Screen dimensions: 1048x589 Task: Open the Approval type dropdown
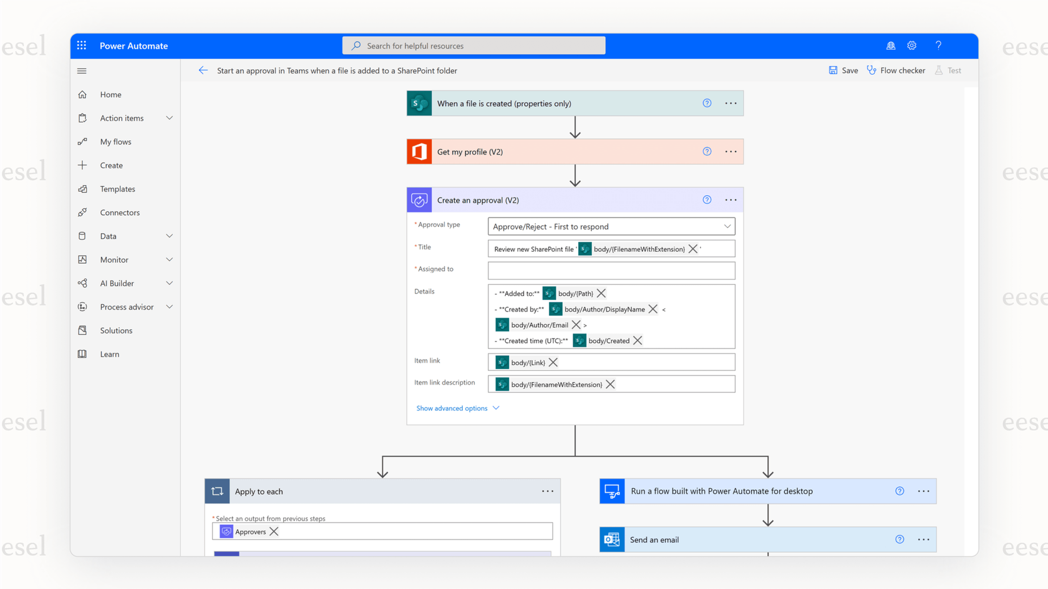click(x=727, y=226)
